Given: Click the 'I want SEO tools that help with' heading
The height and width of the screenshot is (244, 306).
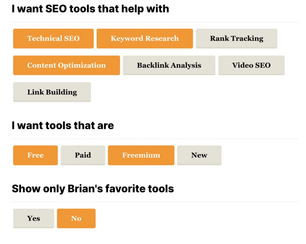Looking at the screenshot, I should (x=90, y=9).
